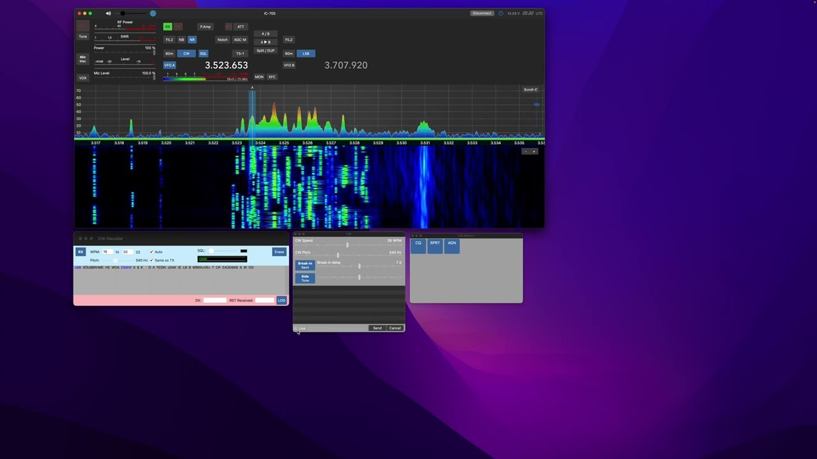Open the 80m band selector for VFO B
817x459 pixels.
[x=289, y=54]
